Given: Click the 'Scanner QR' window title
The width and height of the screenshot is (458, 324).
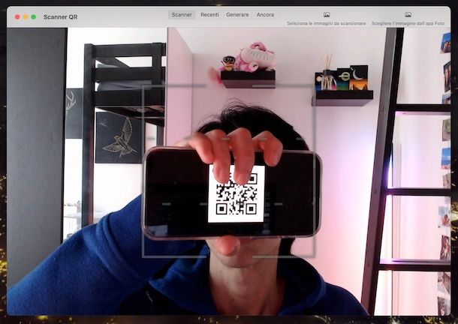Looking at the screenshot, I should 61,17.
